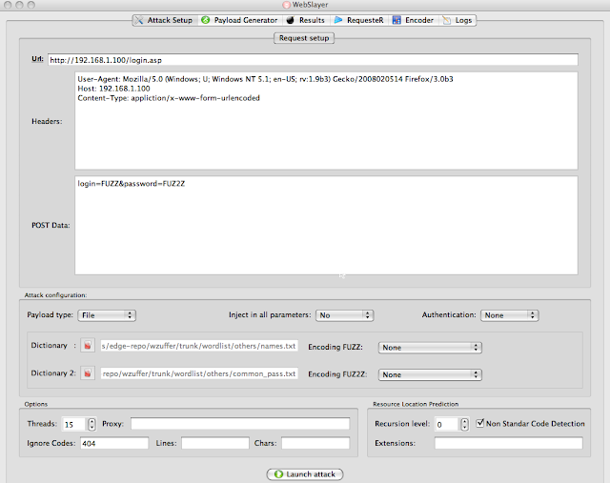Click the Extensions input field

508,443
